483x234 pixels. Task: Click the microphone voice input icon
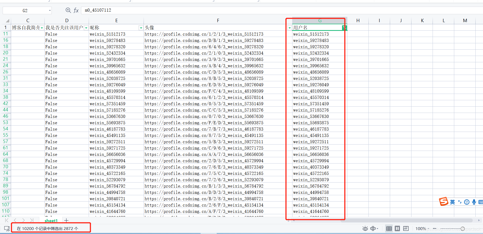[x=474, y=202]
